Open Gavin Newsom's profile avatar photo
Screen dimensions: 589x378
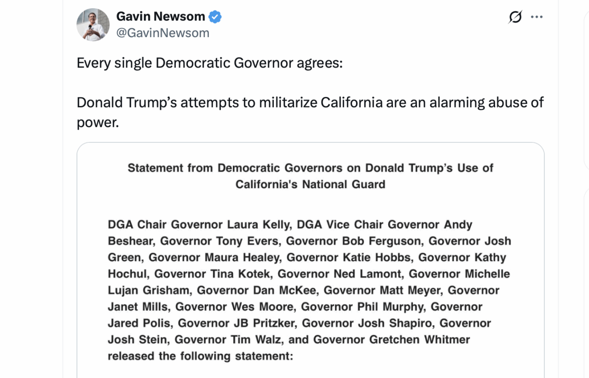[x=93, y=25]
